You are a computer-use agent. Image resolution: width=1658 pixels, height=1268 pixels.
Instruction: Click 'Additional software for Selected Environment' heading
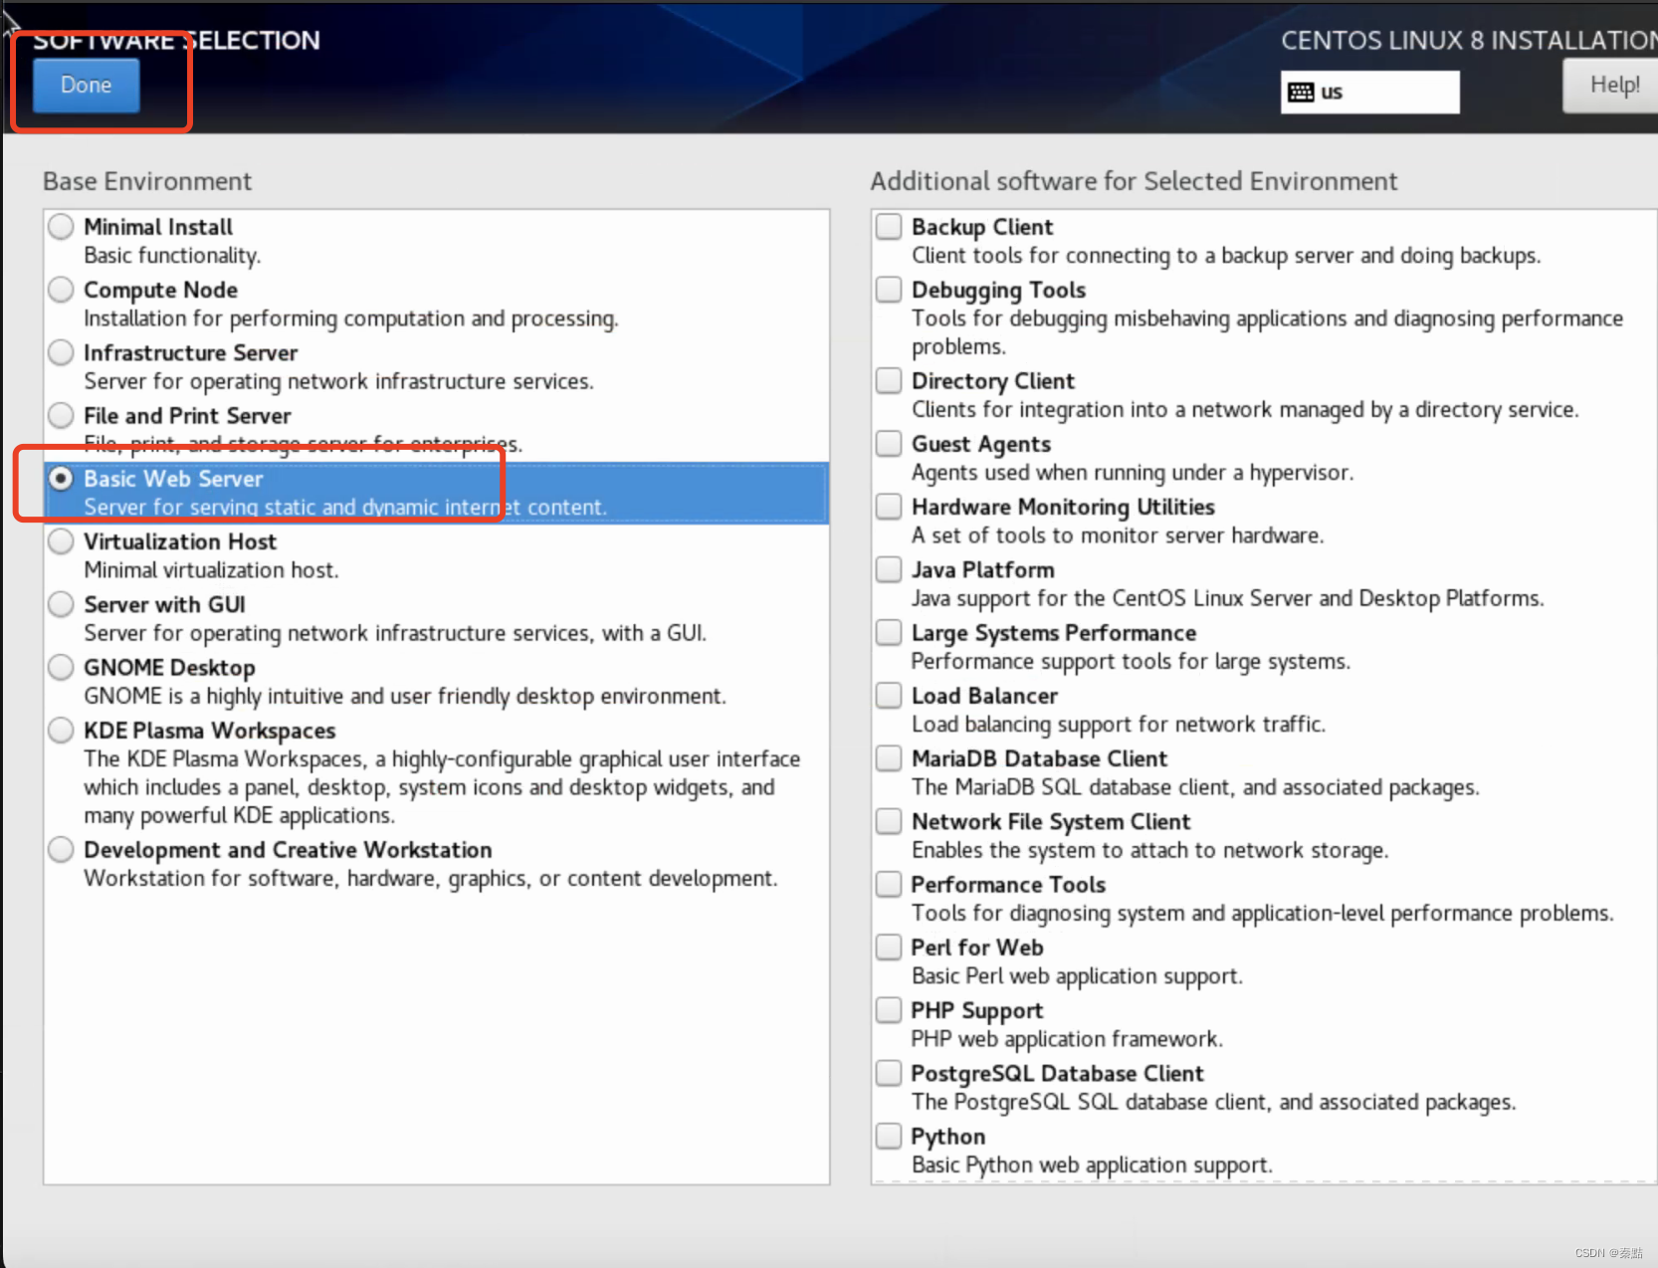1134,181
